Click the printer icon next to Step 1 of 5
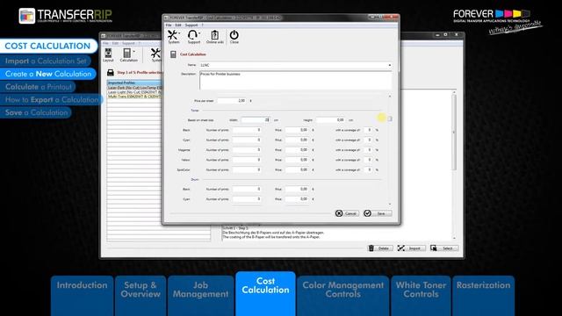 click(x=111, y=73)
